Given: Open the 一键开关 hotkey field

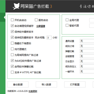Looking at the screenshot, I should tap(87, 72).
